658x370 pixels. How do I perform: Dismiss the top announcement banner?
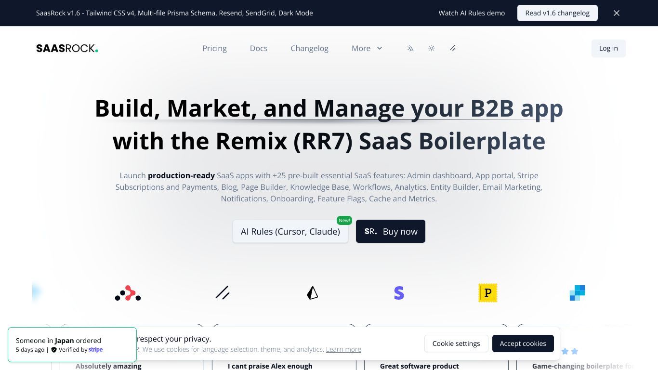617,13
